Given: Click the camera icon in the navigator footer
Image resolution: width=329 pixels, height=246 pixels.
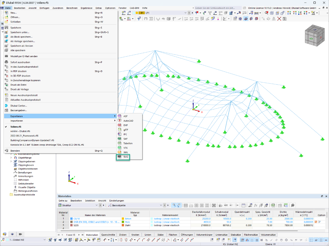Looking at the screenshot, I should (20, 234).
